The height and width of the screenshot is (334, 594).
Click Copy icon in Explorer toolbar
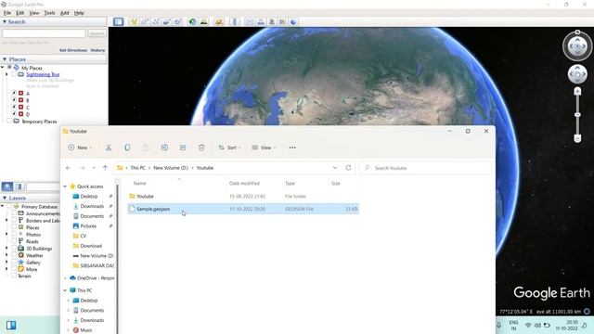pos(127,148)
